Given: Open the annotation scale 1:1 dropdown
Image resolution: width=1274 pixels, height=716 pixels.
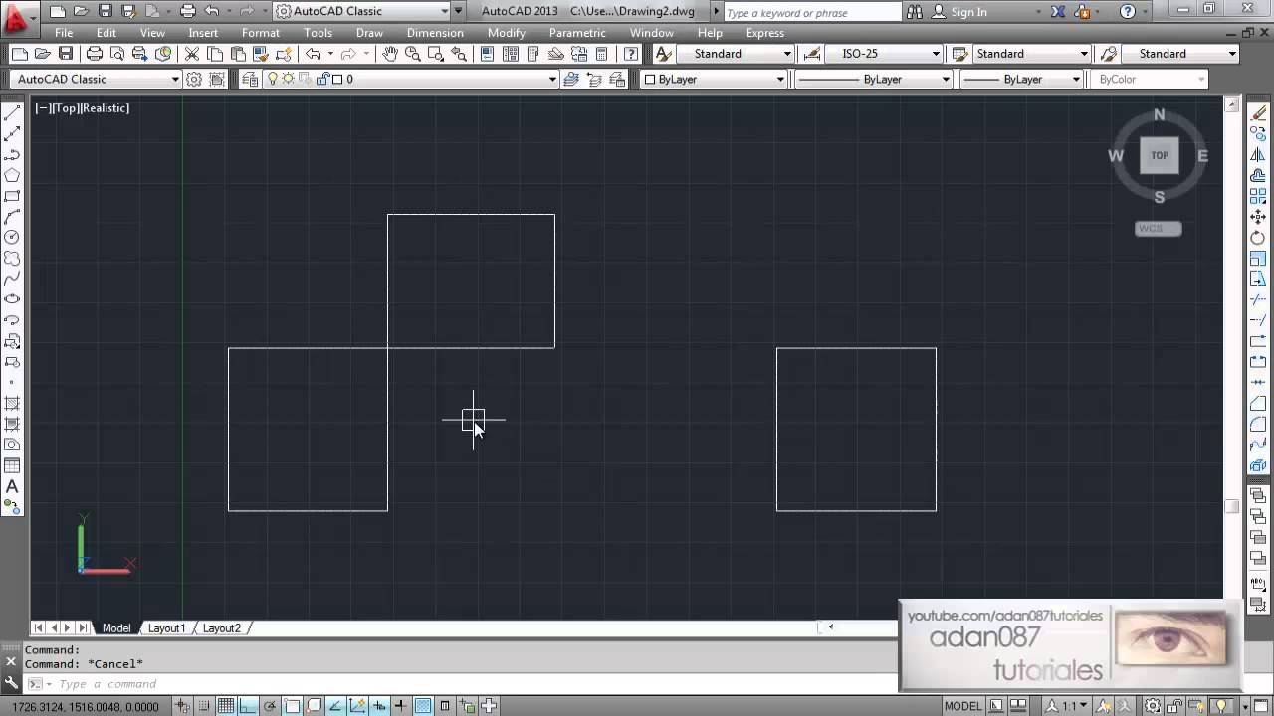Looking at the screenshot, I should pyautogui.click(x=1069, y=706).
